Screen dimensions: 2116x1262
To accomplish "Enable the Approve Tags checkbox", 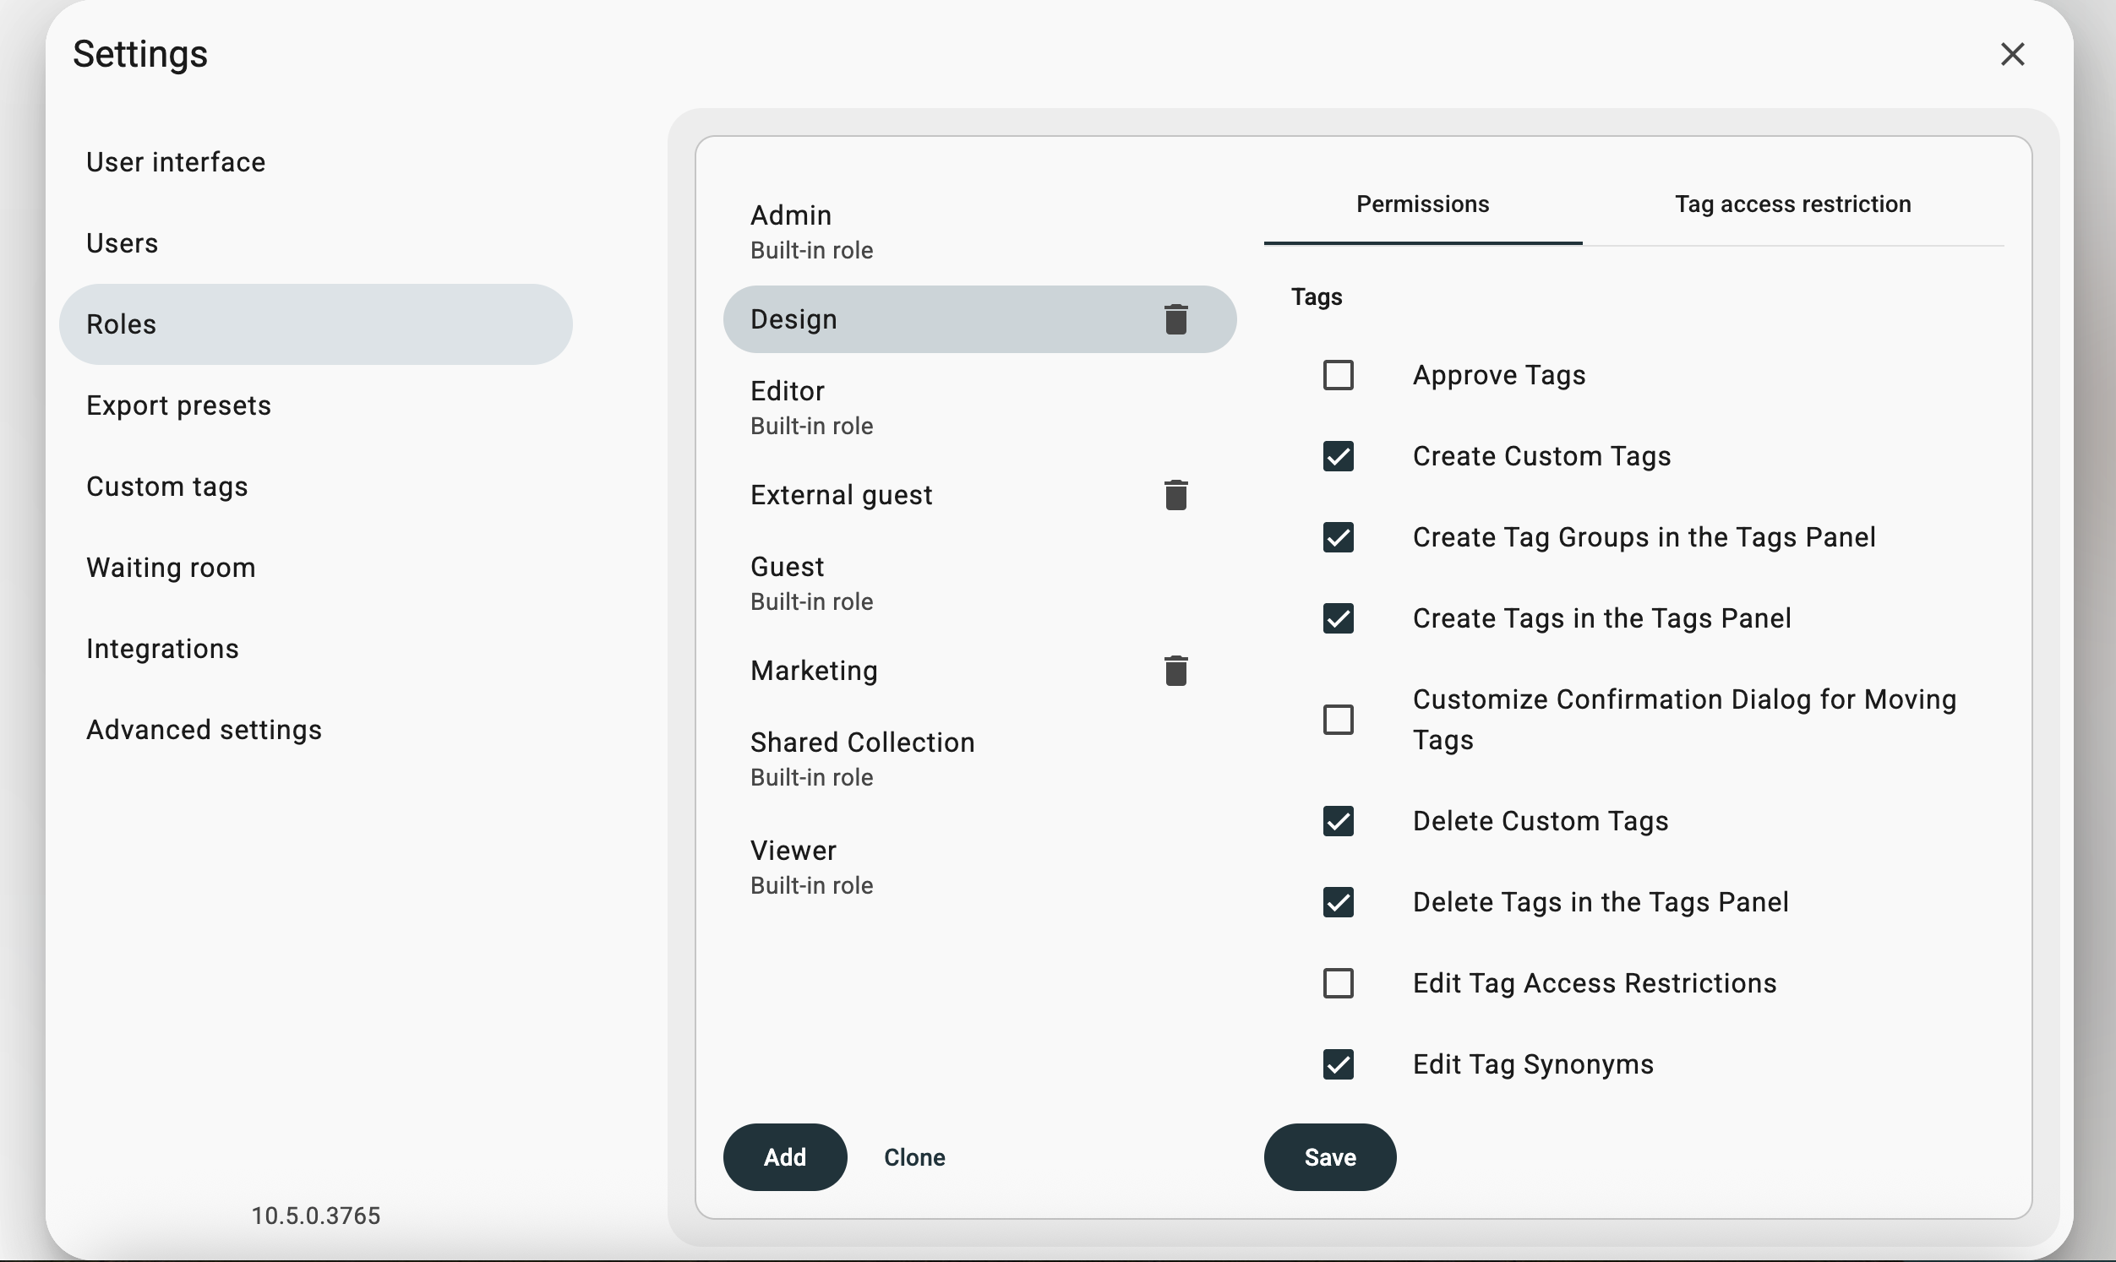I will 1338,375.
